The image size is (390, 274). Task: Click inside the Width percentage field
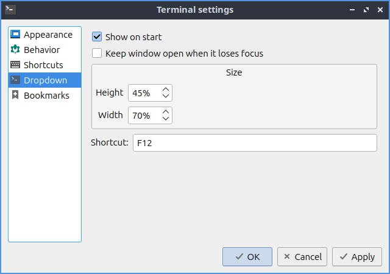coord(144,115)
